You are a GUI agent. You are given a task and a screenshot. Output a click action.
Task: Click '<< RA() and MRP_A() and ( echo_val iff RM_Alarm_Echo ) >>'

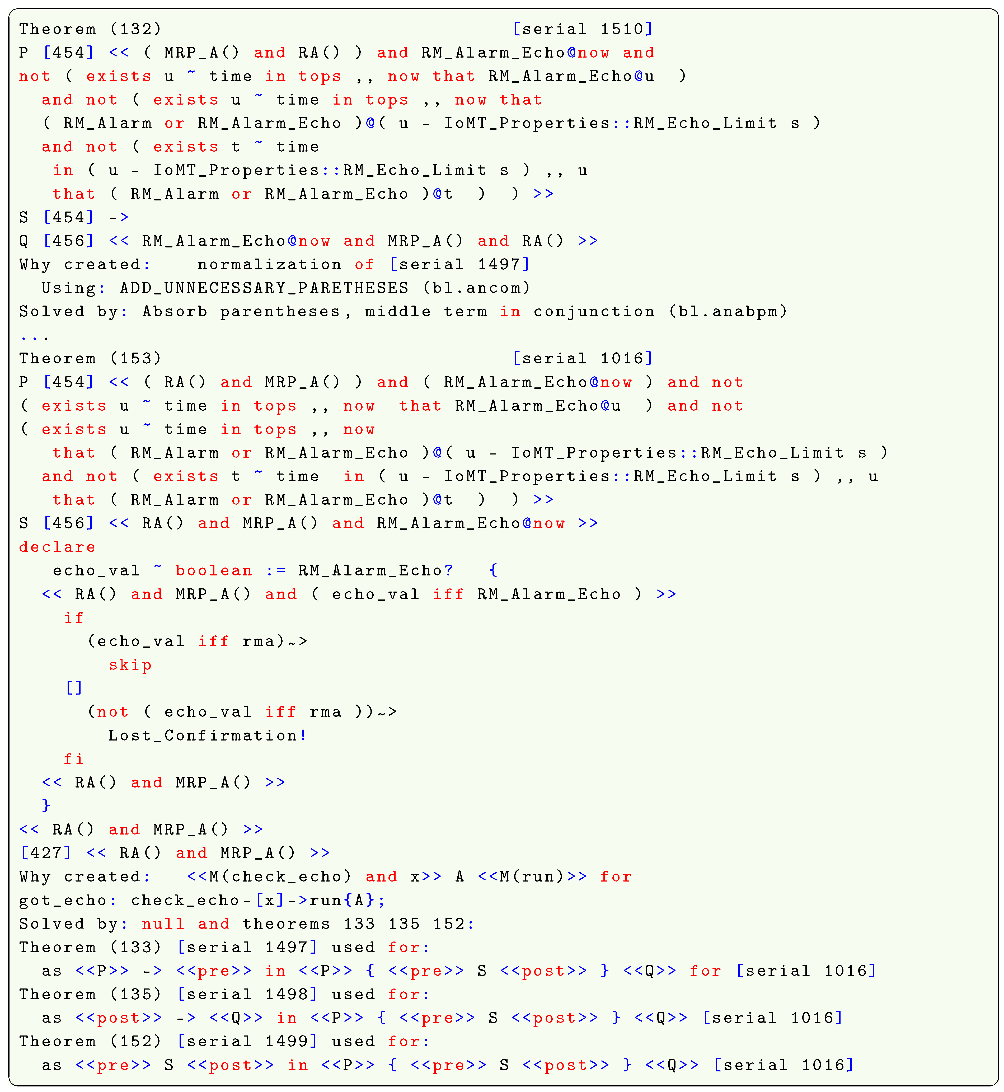(359, 594)
